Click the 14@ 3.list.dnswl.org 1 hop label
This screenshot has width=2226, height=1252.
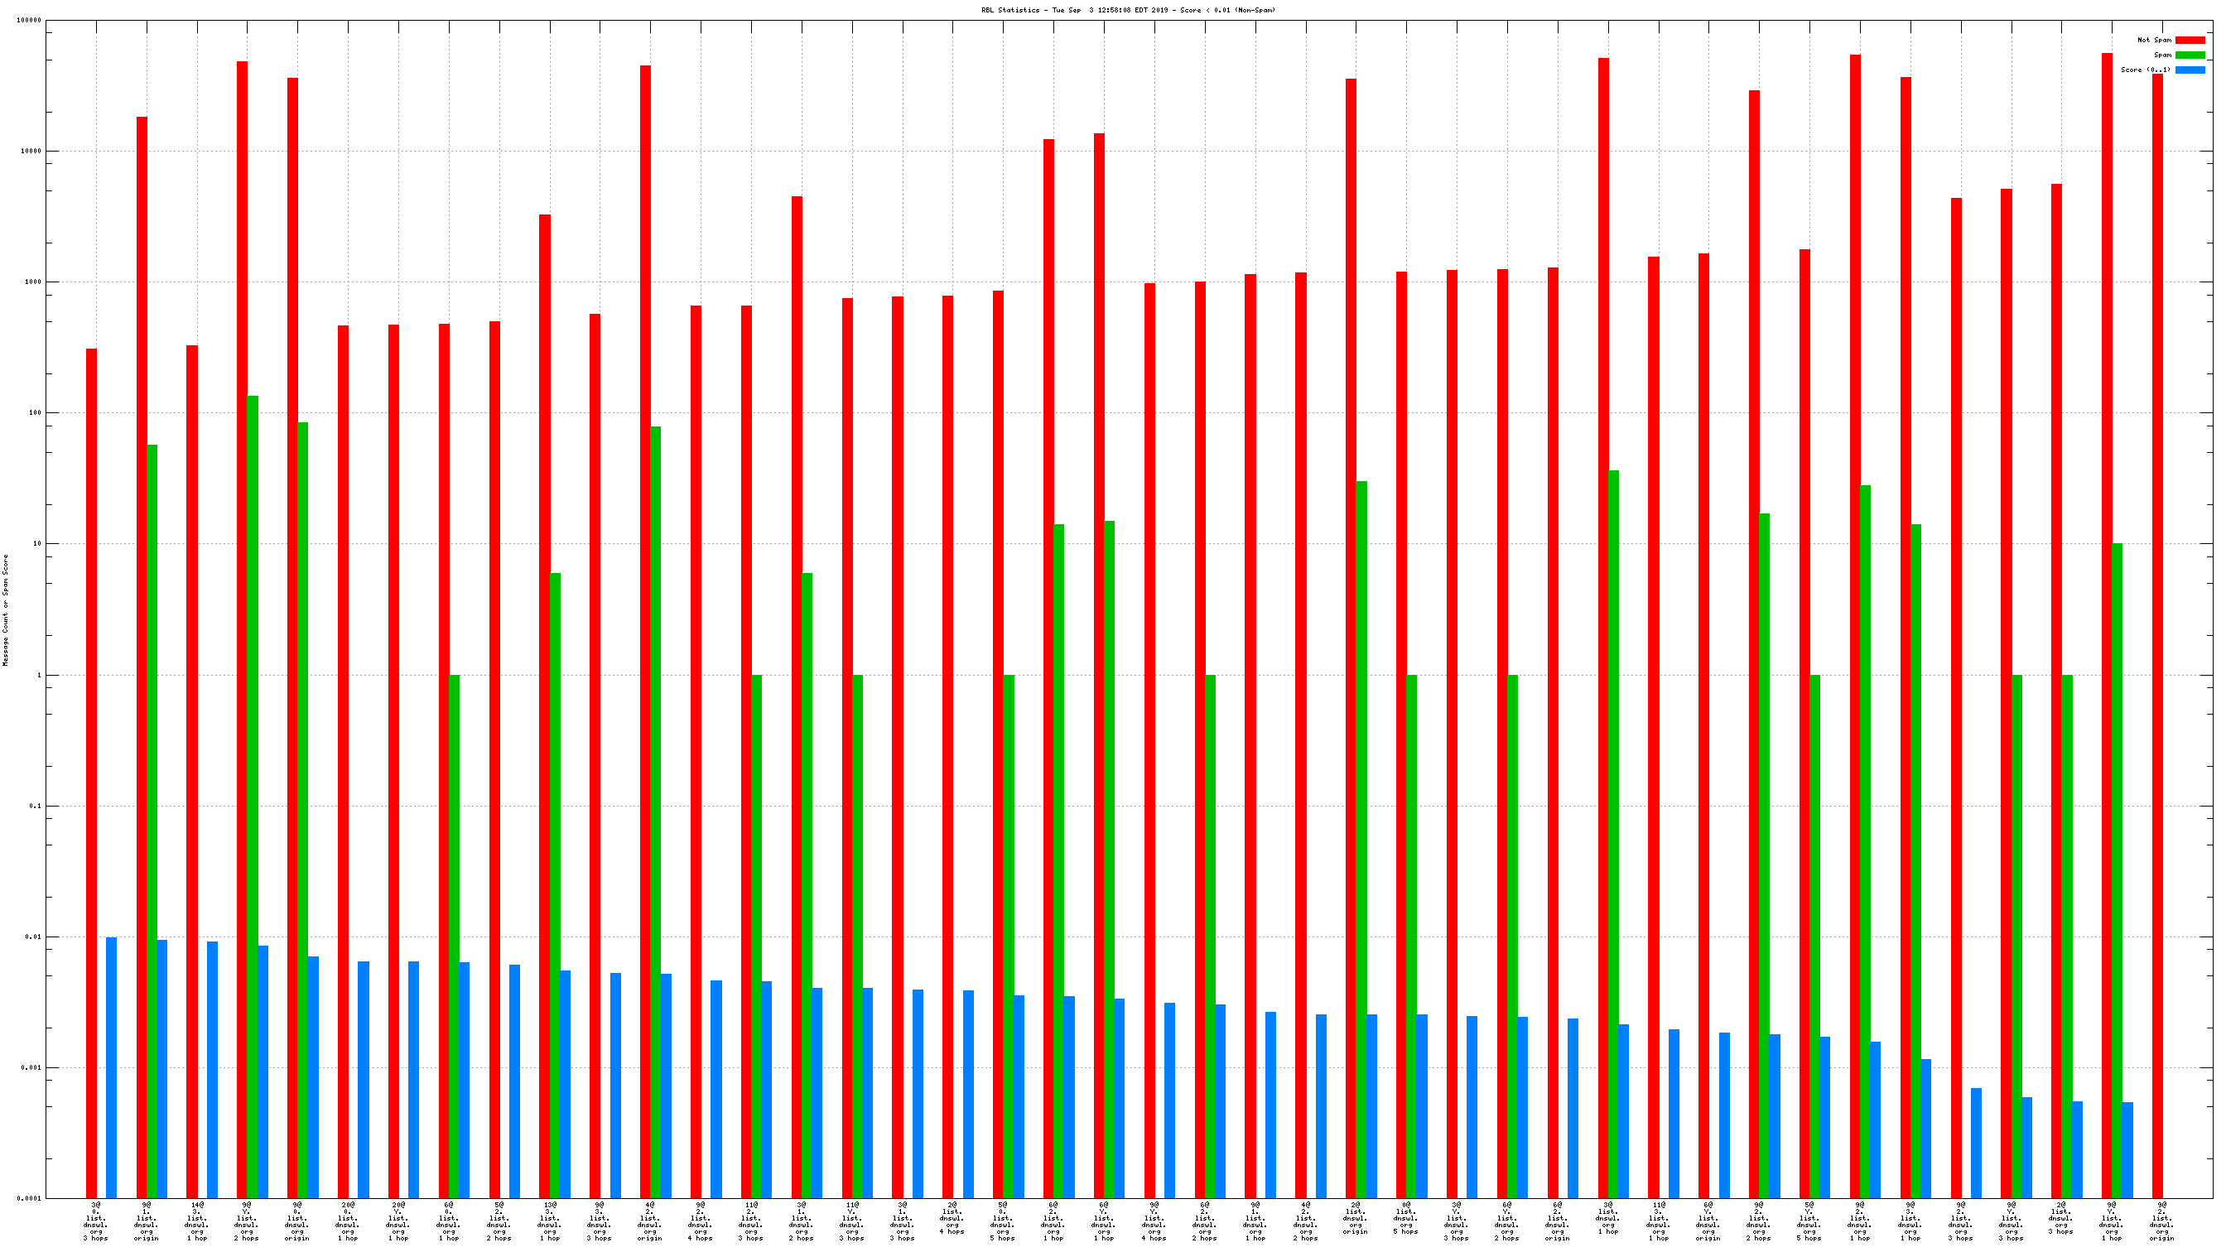(197, 1220)
